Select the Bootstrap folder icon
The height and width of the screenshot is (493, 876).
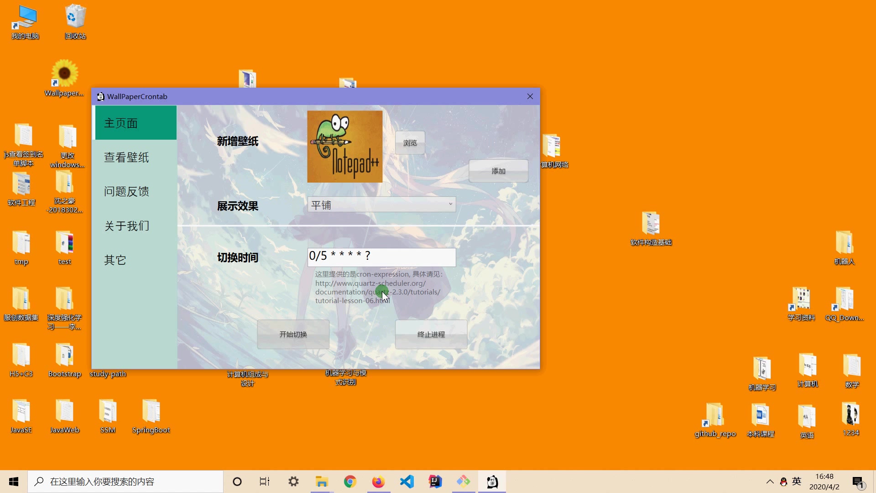point(65,360)
